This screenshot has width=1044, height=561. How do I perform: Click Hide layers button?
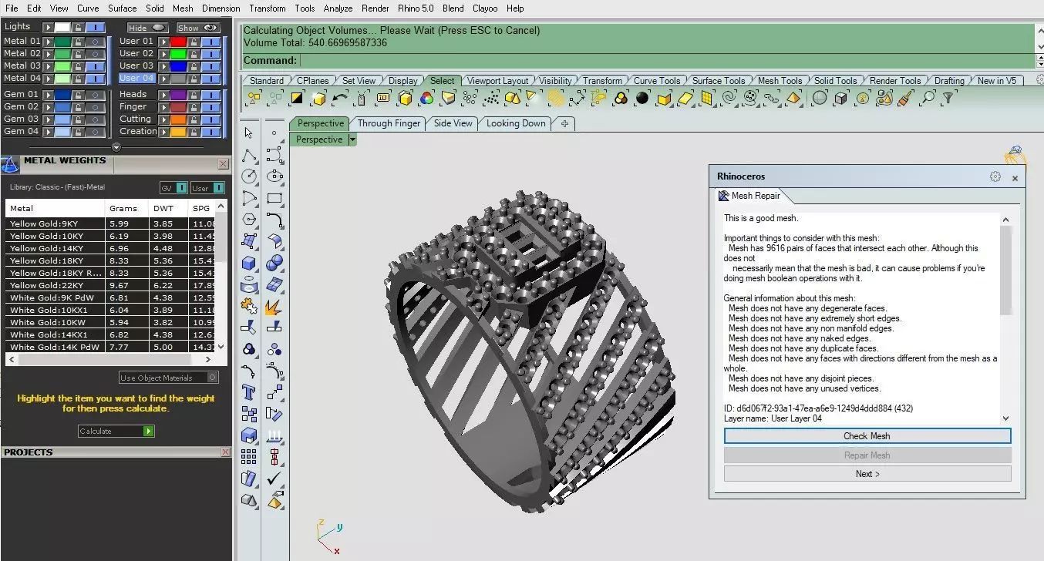[x=146, y=28]
